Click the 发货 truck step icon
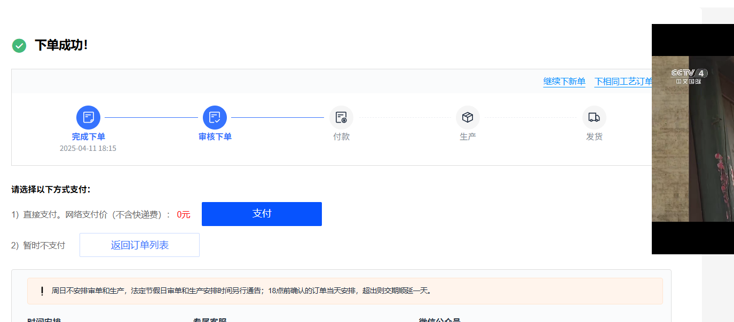This screenshot has width=734, height=322. click(594, 117)
